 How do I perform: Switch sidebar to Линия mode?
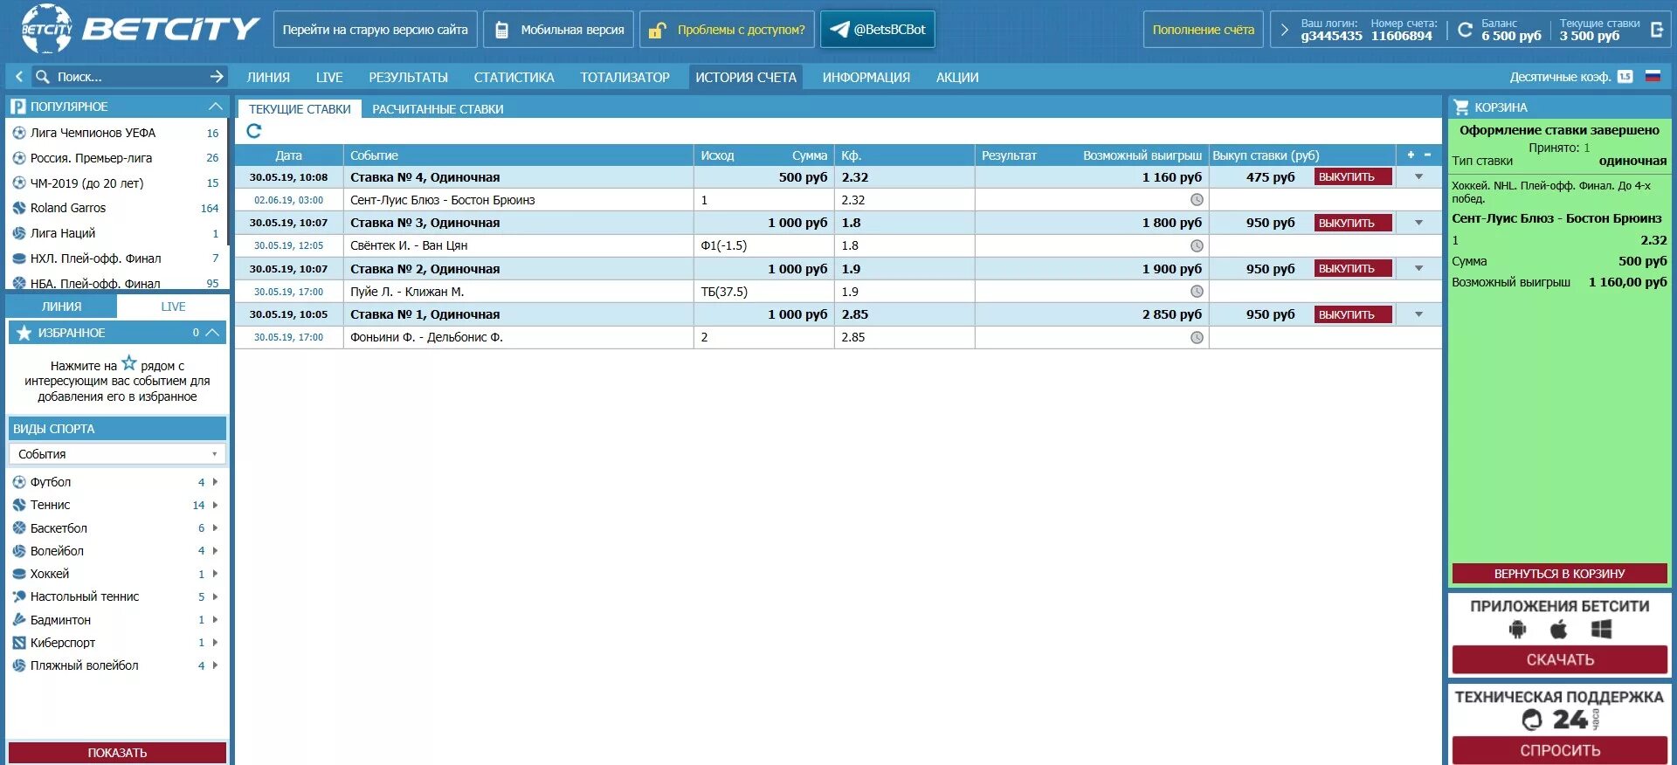[x=61, y=307]
